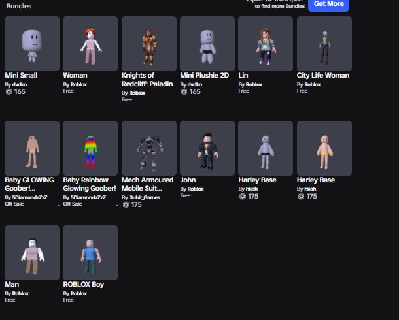Screen dimensions: 399x320
Task: Click the Get More button
Action: point(329,4)
